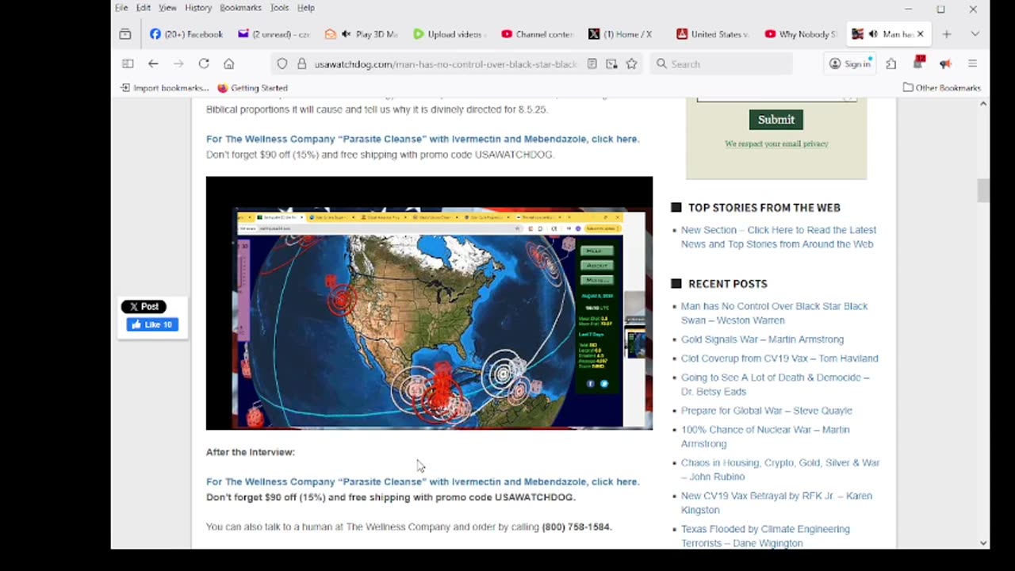
Task: Reload the current page
Action: [204, 64]
